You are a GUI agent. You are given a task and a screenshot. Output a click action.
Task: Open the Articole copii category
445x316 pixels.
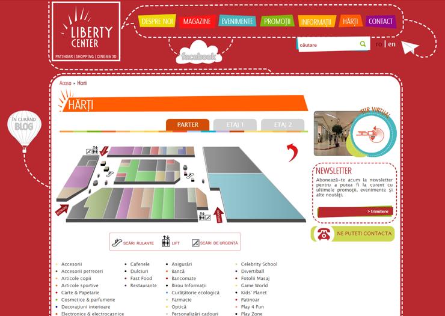click(76, 278)
